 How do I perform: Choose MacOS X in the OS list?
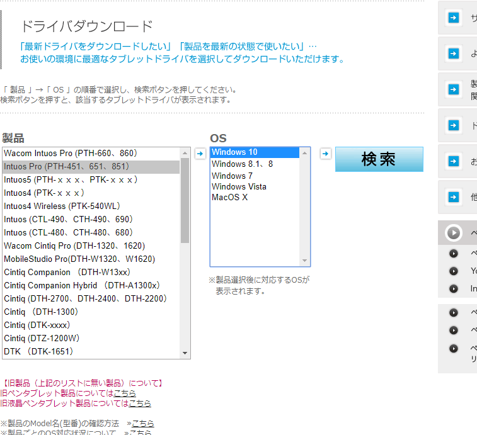coord(255,198)
